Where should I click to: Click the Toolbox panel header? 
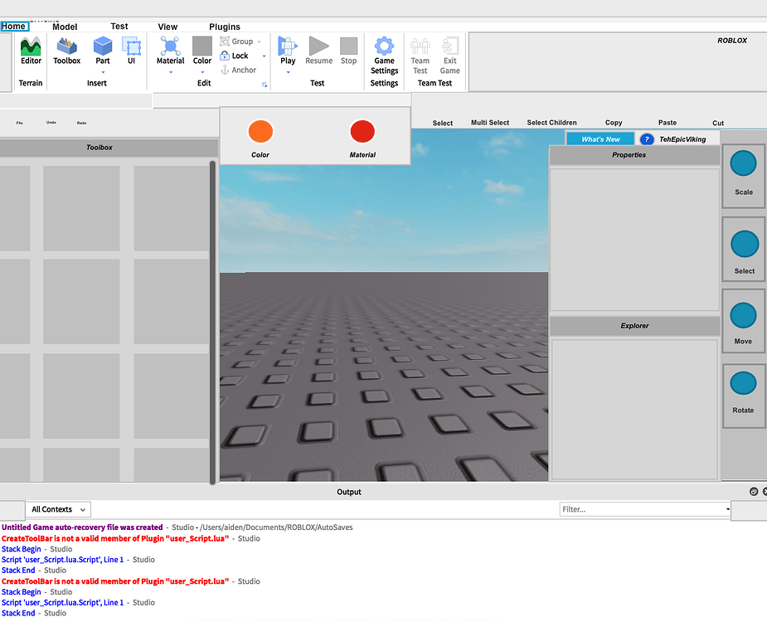108,148
